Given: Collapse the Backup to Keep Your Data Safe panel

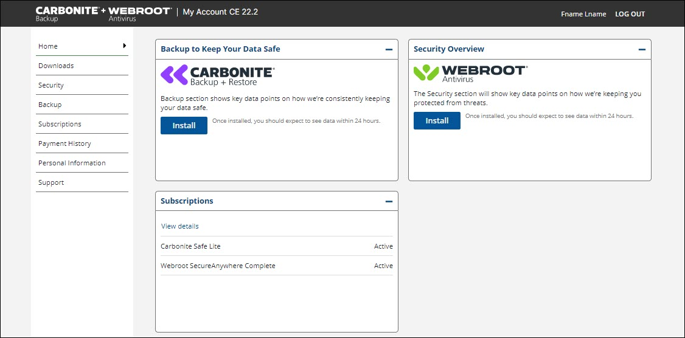Looking at the screenshot, I should coord(389,49).
